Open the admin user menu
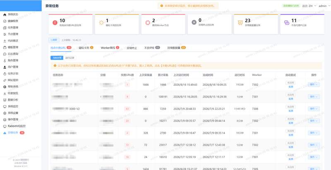The width and height of the screenshot is (331, 170). coord(324,6)
